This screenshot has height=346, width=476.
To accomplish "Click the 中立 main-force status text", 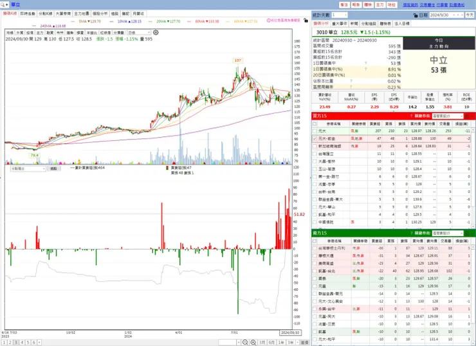I will coord(438,60).
